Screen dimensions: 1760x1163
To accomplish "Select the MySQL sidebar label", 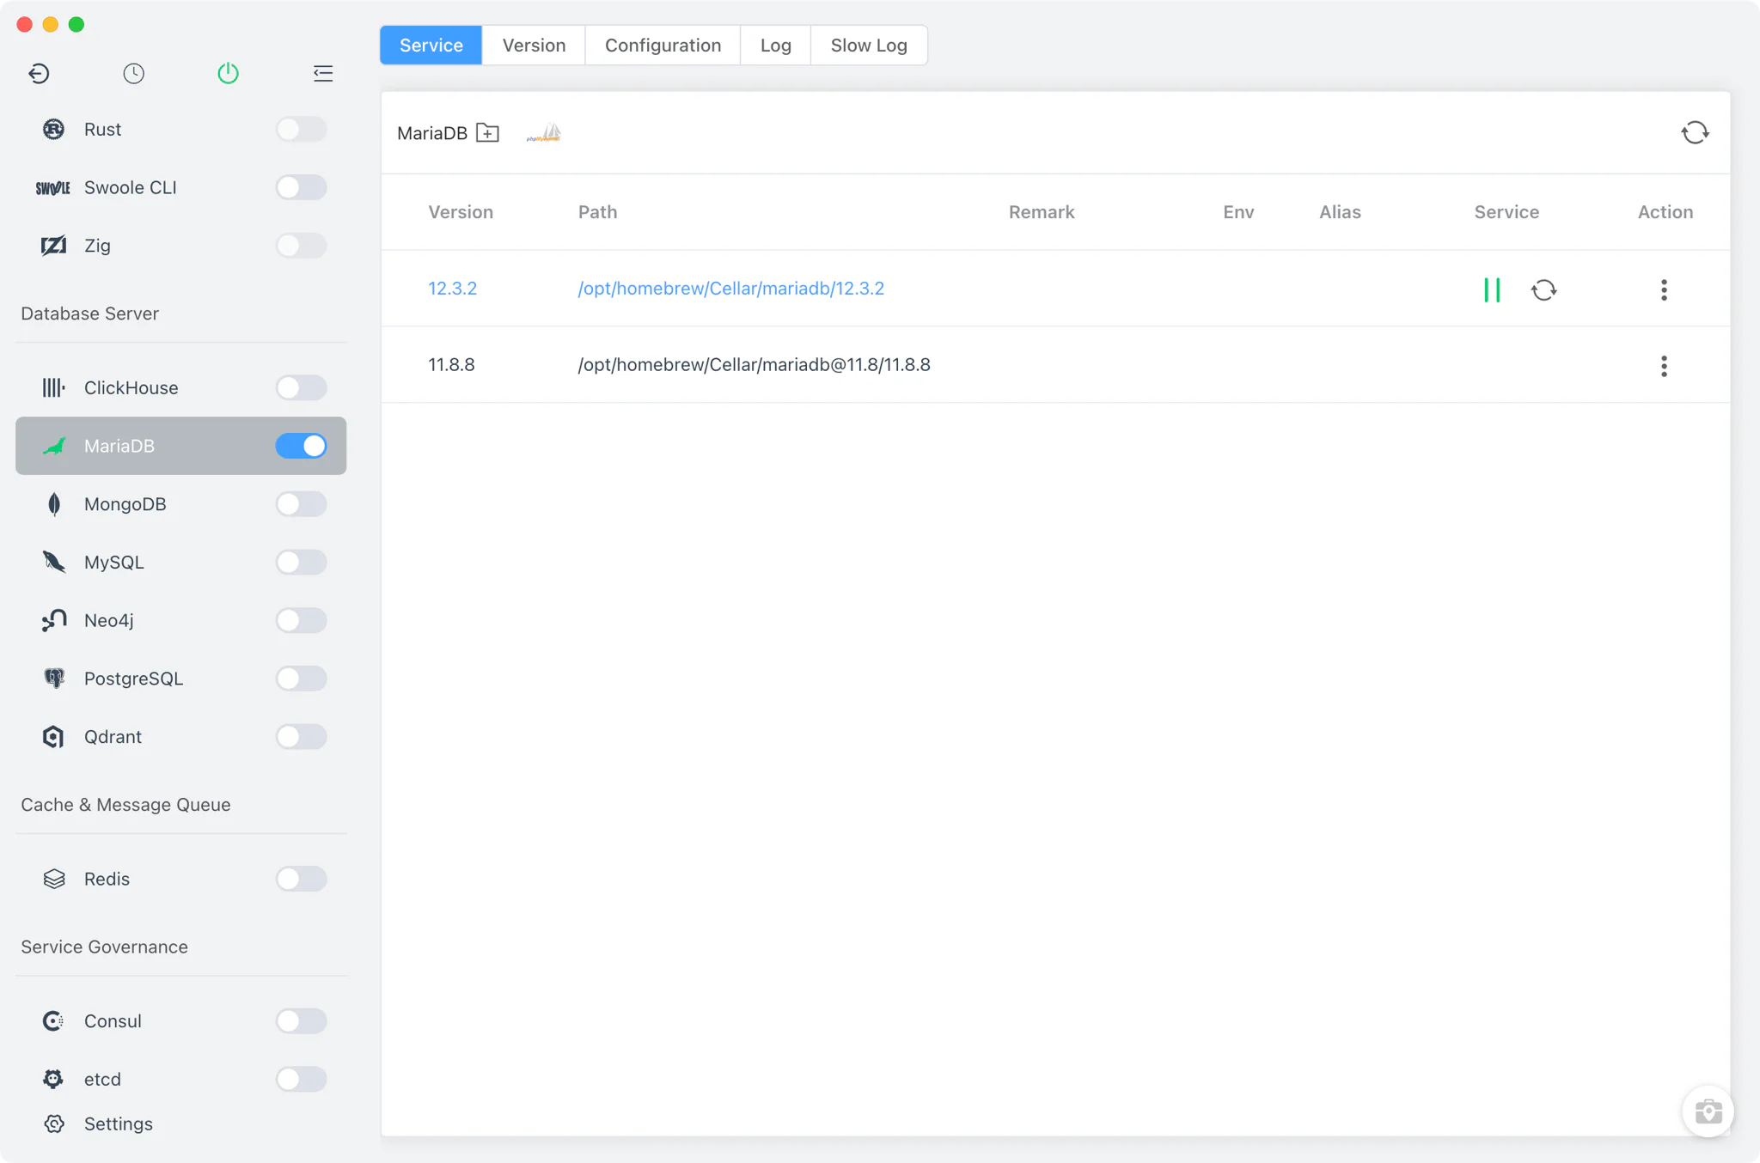I will 113,562.
